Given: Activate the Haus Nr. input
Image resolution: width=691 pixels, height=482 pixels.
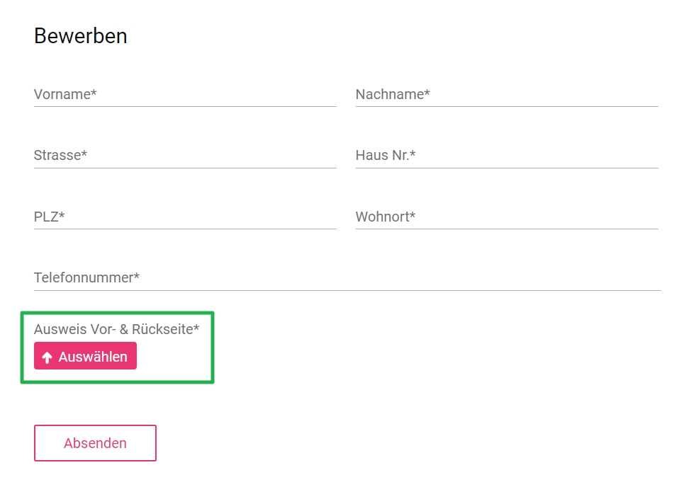Looking at the screenshot, I should [507, 156].
